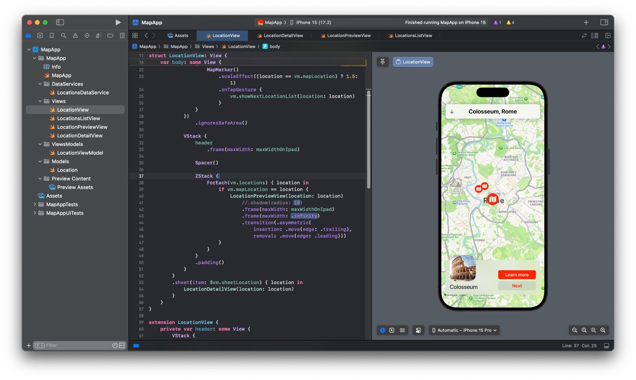
Task: Click the Learn more button in the preview
Action: (517, 275)
